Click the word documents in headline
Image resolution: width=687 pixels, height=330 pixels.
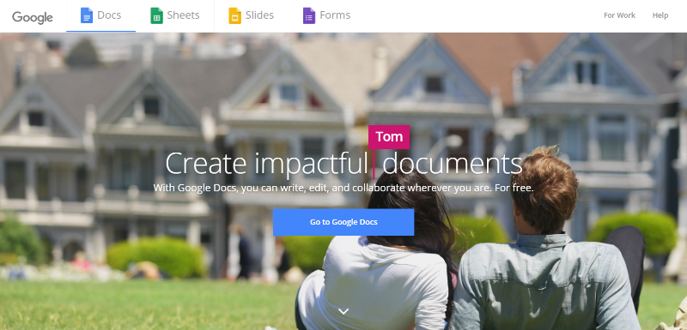[453, 164]
